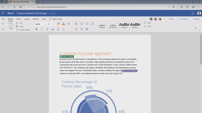The height and width of the screenshot is (113, 202).
Task: Click the text direction paragraph icon
Action: coord(87,29)
